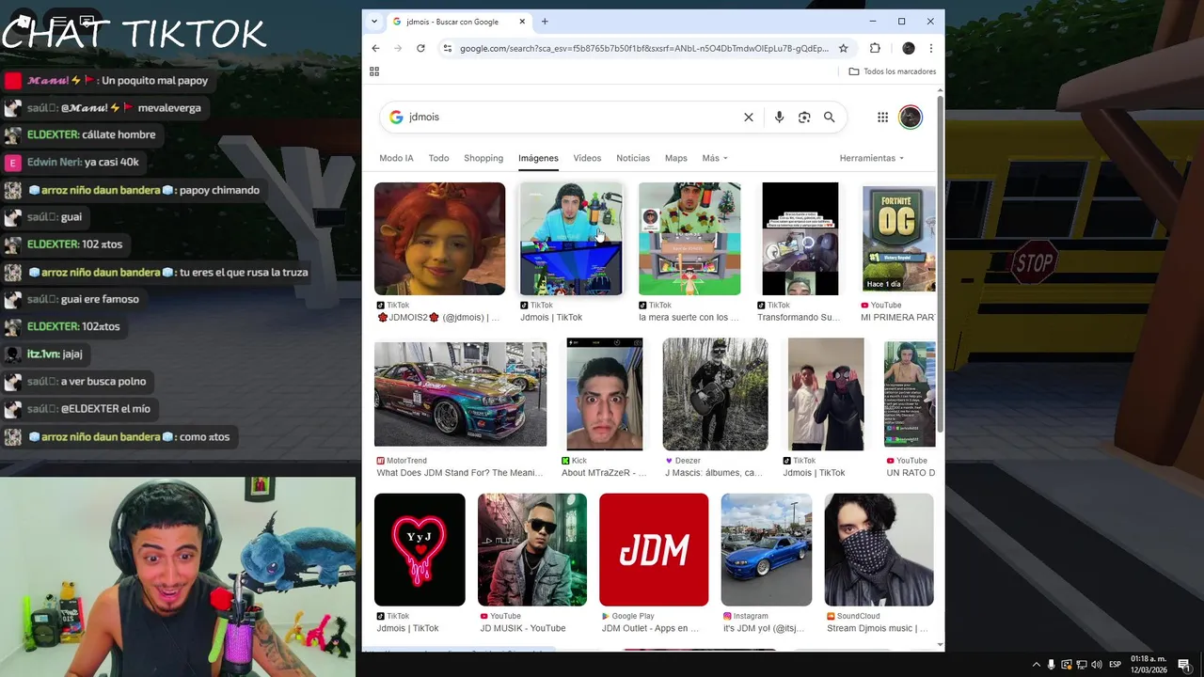Start voice search with the microphone icon
Viewport: 1204px width, 677px height.
(x=779, y=117)
